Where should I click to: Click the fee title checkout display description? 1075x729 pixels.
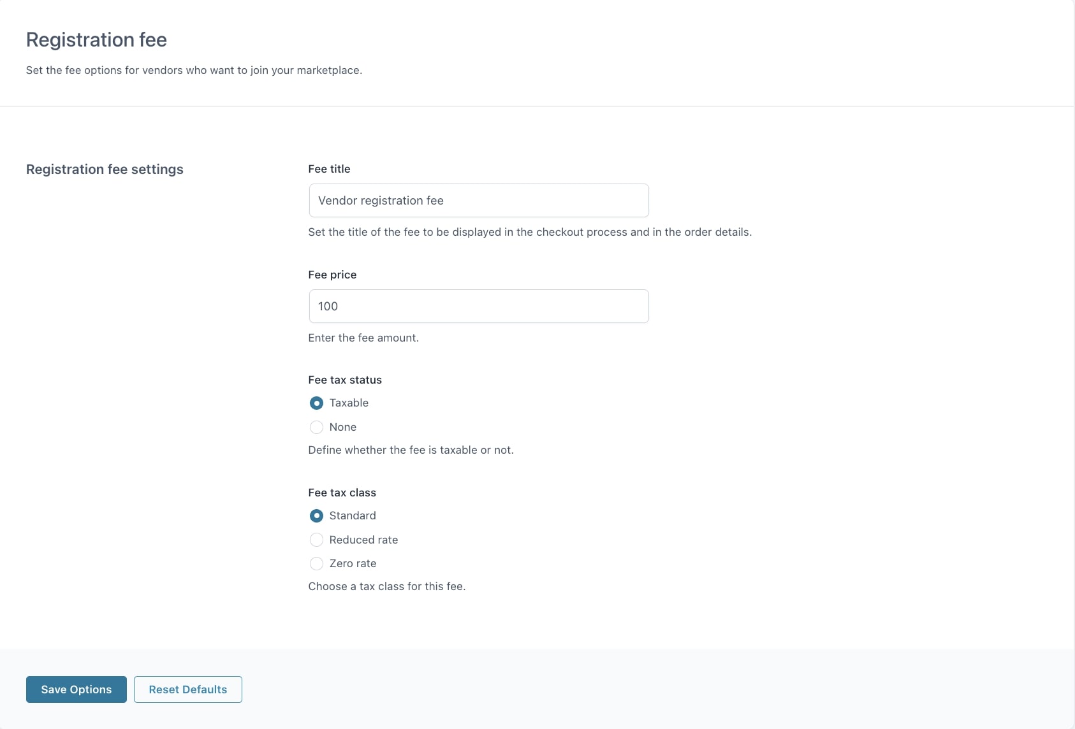[530, 232]
